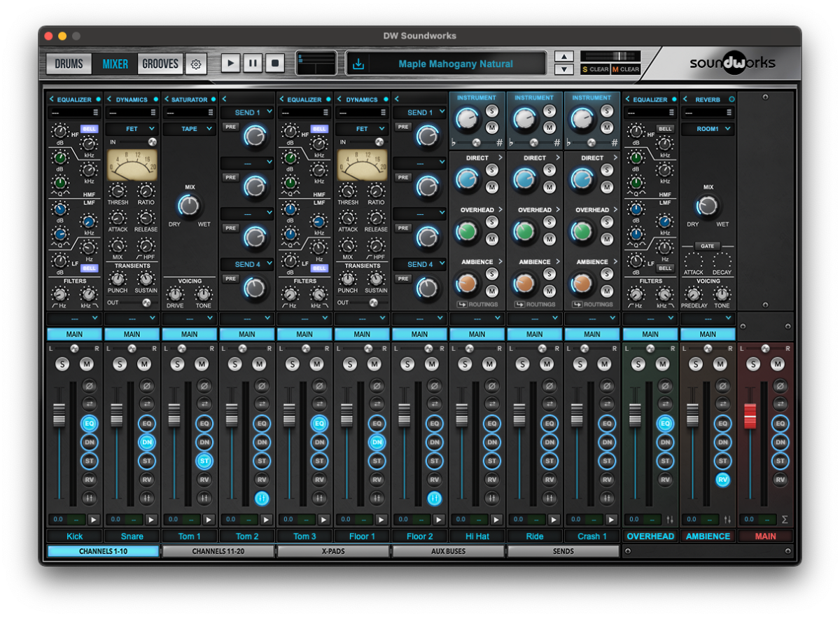Open the settings gear next to Grooves

click(x=196, y=64)
